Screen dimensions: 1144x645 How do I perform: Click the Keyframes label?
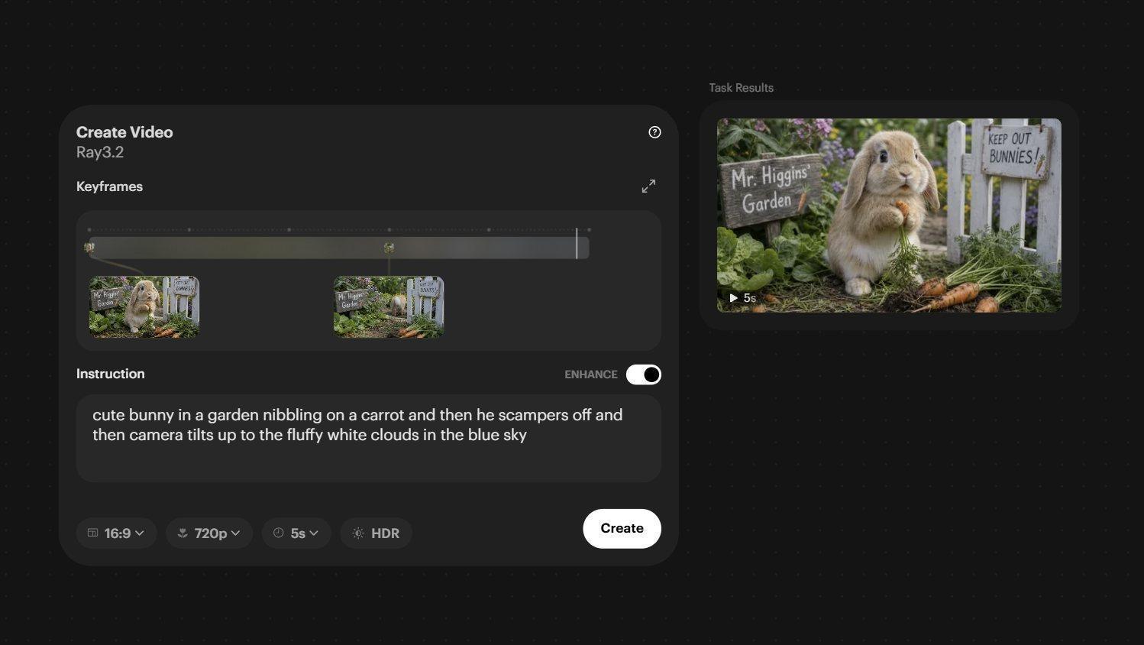tap(109, 186)
